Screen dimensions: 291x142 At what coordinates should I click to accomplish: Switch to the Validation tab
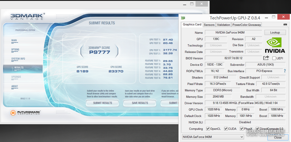(x=223, y=25)
